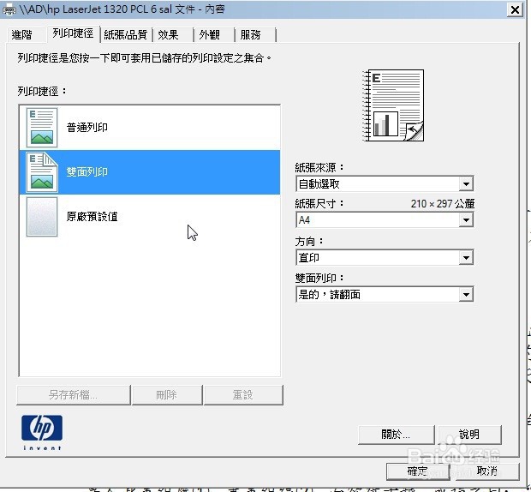Click the 方向： label
The width and height of the screenshot is (531, 492).
[309, 242]
